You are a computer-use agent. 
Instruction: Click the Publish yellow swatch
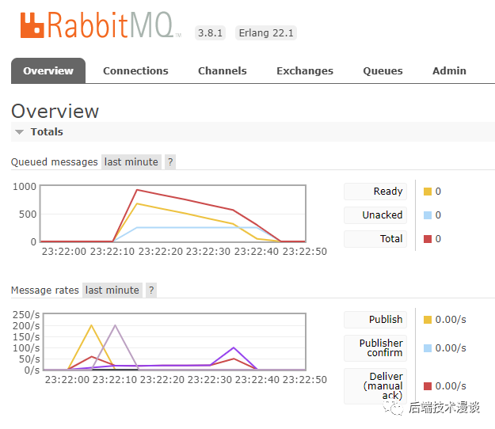pos(428,320)
